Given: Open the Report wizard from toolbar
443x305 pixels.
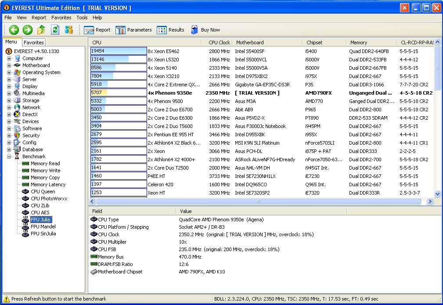Looking at the screenshot, I should pos(97,30).
